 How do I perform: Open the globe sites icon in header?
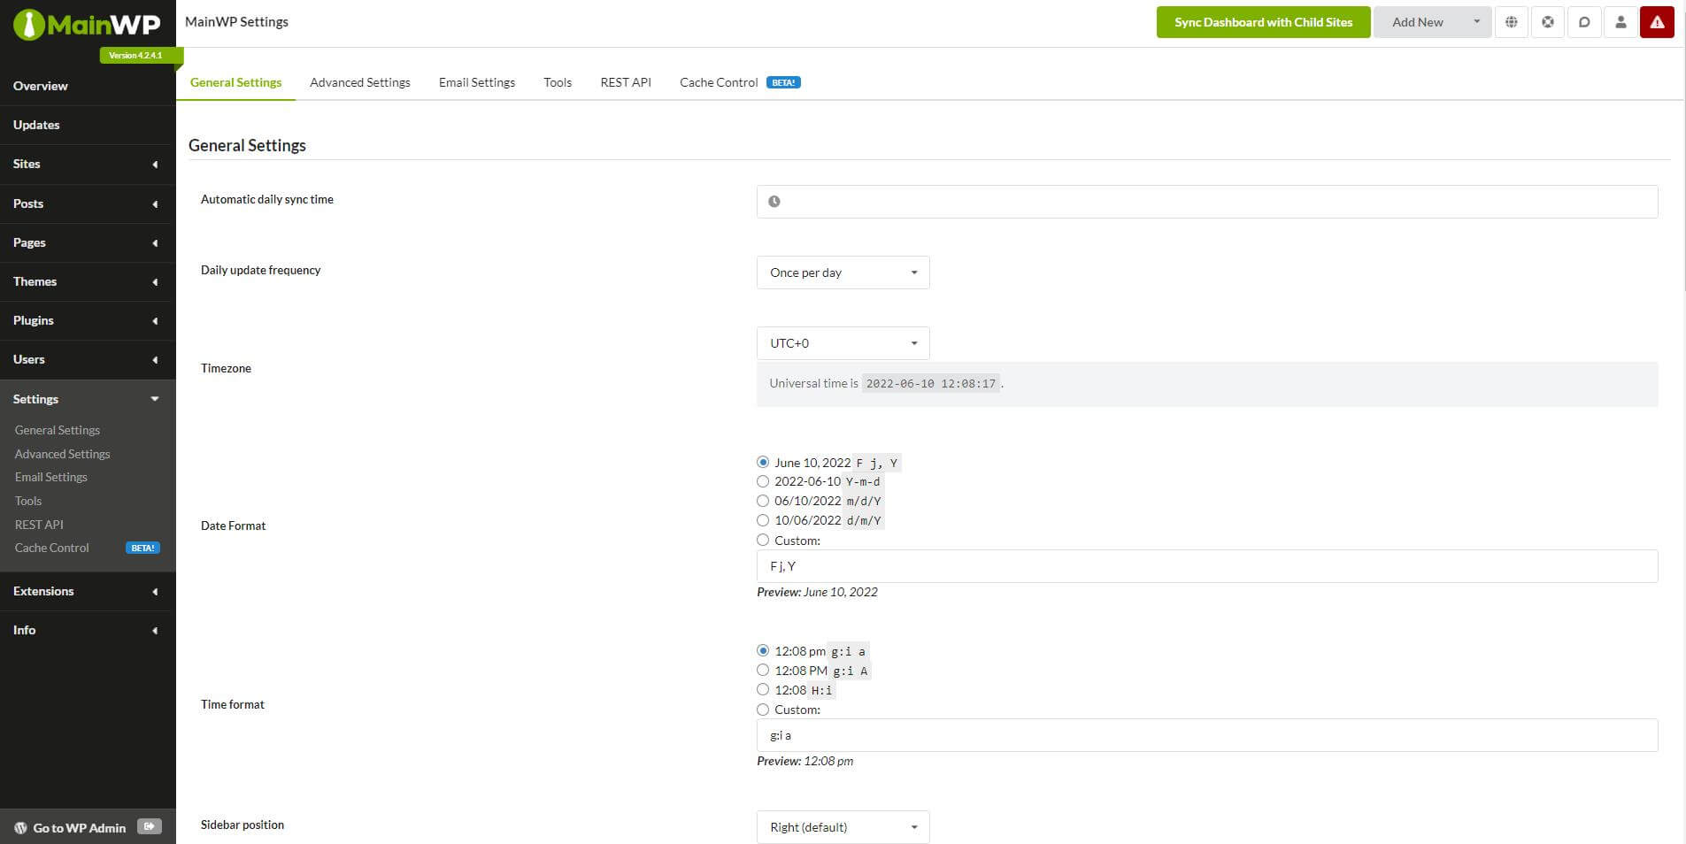point(1512,22)
